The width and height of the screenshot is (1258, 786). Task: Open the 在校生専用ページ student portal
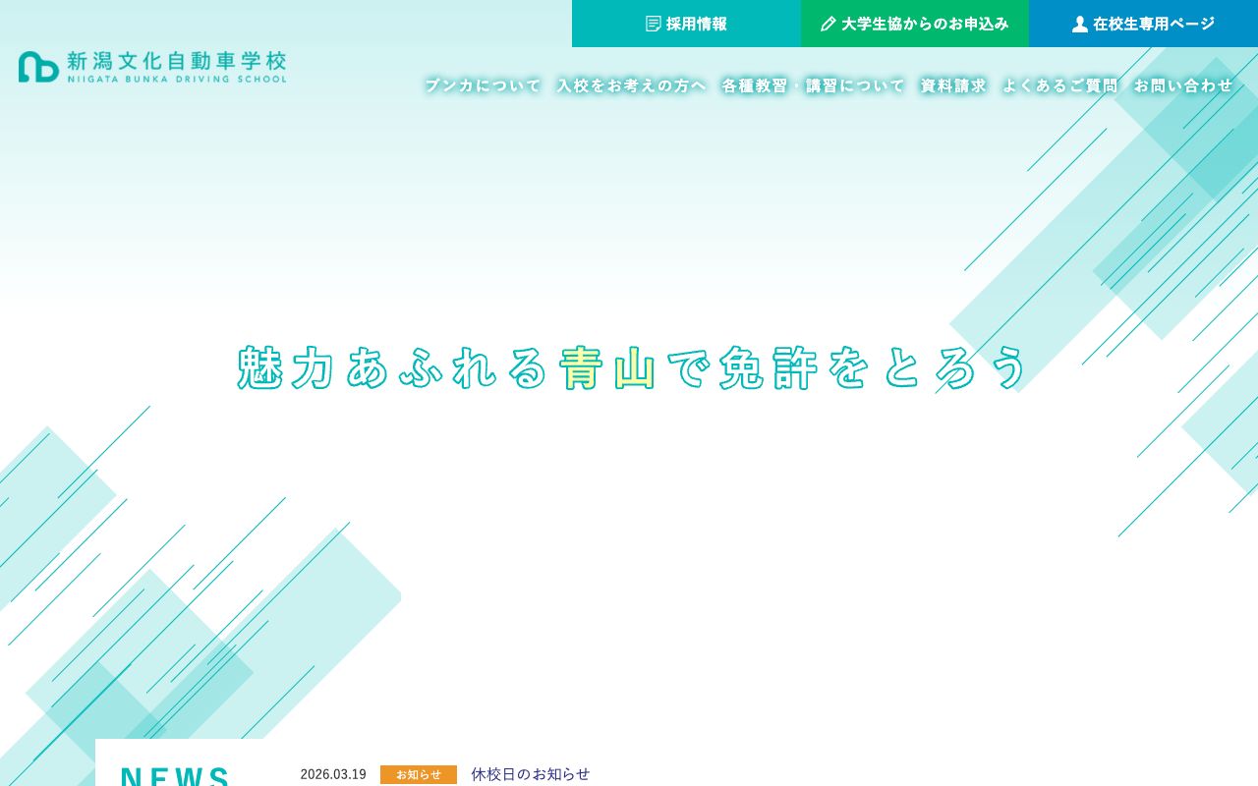click(x=1143, y=24)
